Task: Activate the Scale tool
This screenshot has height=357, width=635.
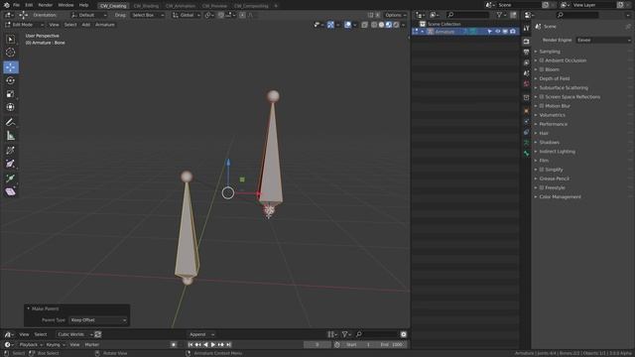Action: point(11,94)
